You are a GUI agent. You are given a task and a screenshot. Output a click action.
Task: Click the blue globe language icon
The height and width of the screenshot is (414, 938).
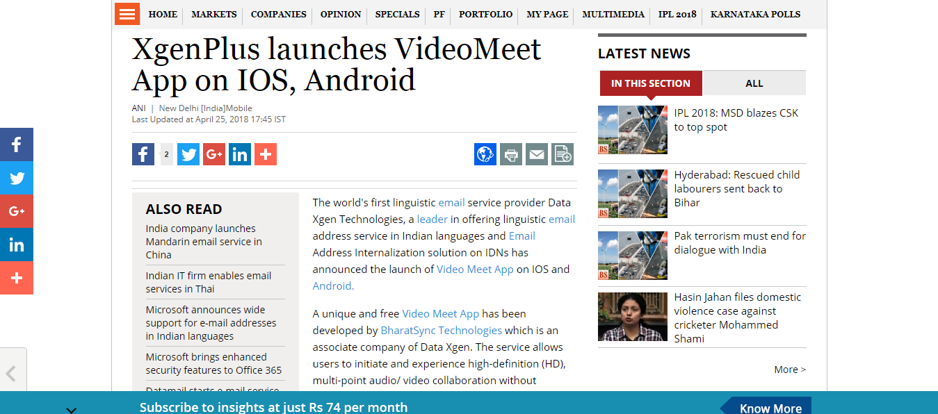[485, 154]
